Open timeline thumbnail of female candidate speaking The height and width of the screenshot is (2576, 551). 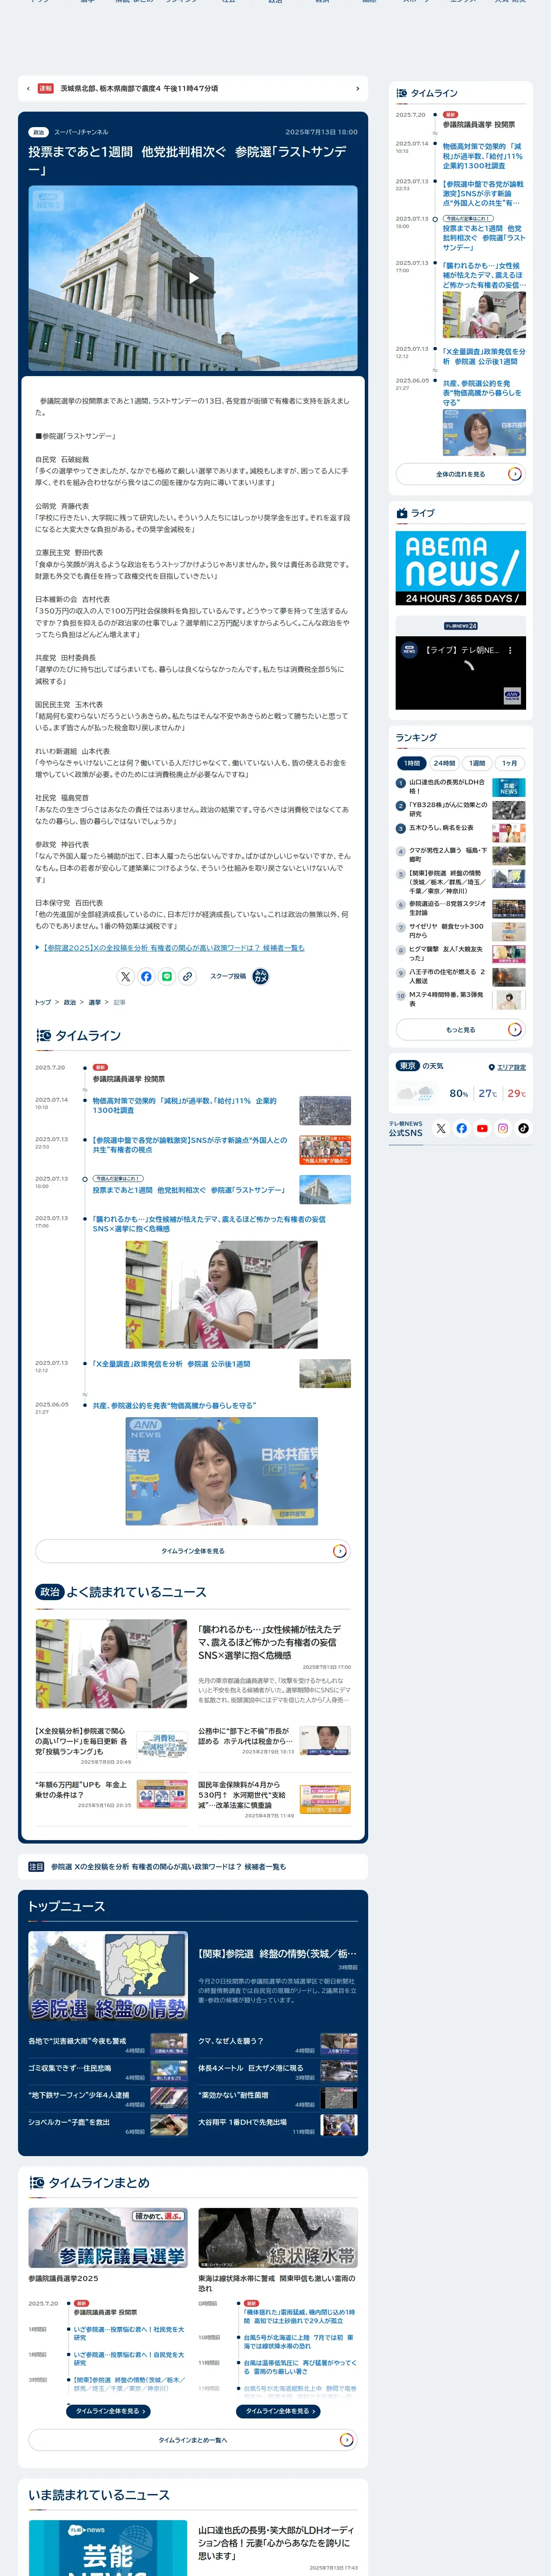pos(221,1295)
